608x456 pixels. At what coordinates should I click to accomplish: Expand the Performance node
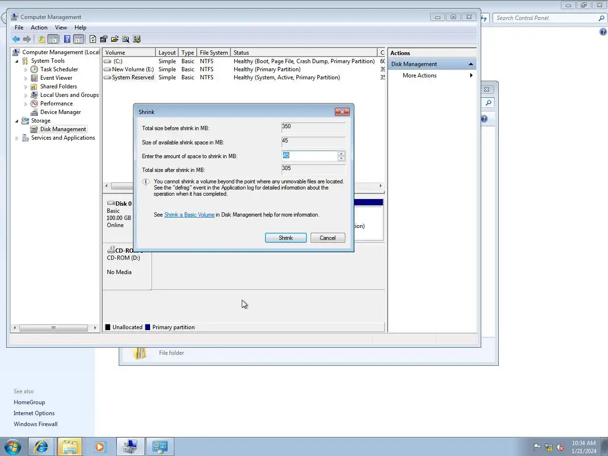click(x=26, y=104)
